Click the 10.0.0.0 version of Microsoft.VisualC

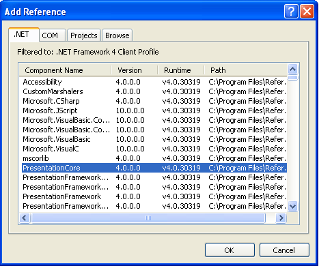[130, 149]
